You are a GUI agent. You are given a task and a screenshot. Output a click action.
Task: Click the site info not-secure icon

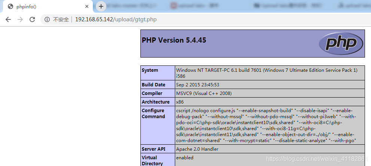[x=47, y=19]
